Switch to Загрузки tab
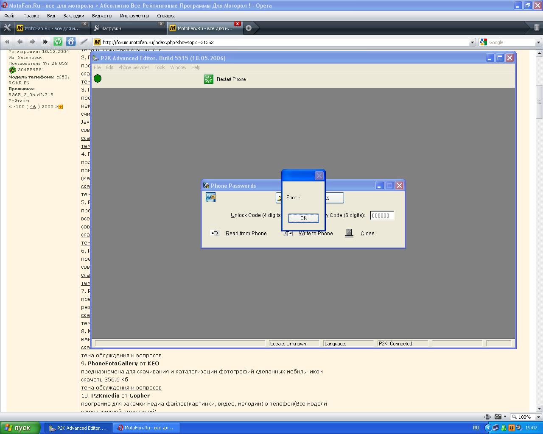 (x=128, y=28)
